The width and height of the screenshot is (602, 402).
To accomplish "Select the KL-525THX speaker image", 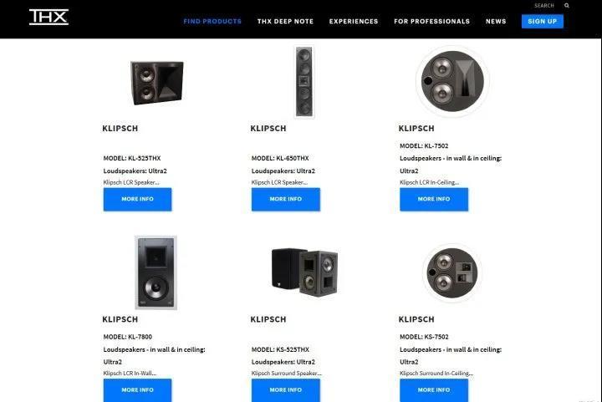I will coord(157,82).
